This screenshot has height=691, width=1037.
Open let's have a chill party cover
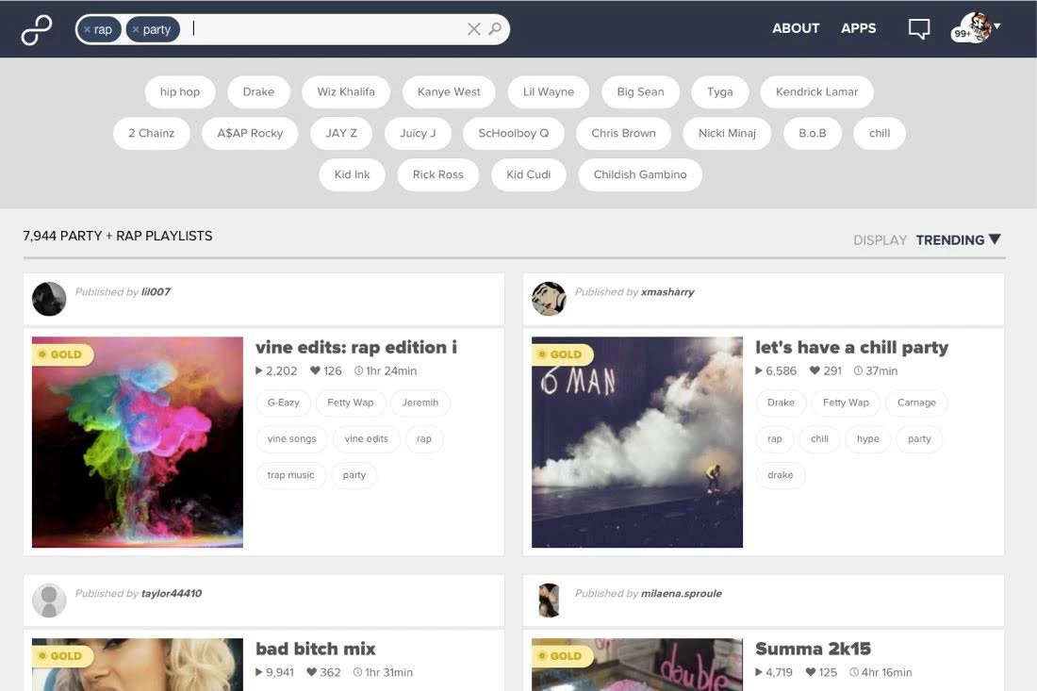(x=637, y=442)
